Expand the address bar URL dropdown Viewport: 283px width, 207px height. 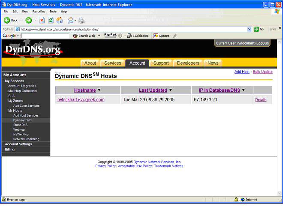[x=249, y=29]
